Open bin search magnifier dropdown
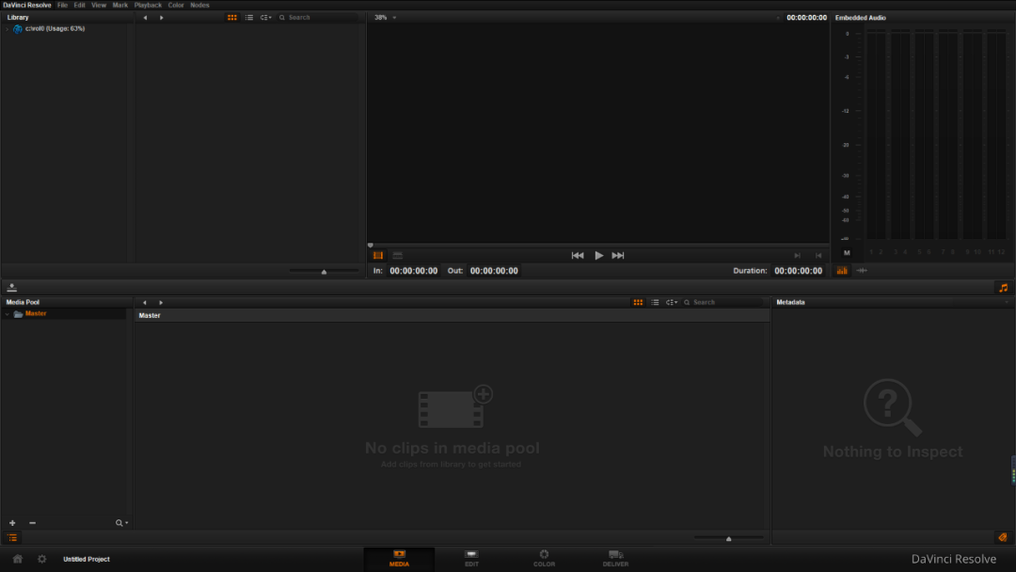1016x572 pixels. click(121, 523)
